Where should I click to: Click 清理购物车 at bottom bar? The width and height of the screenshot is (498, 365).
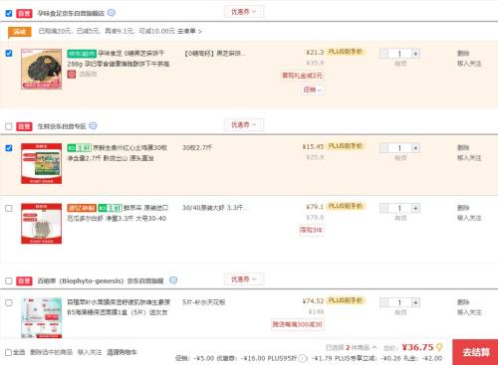122,352
